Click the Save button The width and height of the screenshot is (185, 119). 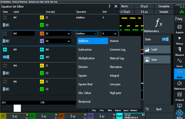pyautogui.click(x=157, y=59)
